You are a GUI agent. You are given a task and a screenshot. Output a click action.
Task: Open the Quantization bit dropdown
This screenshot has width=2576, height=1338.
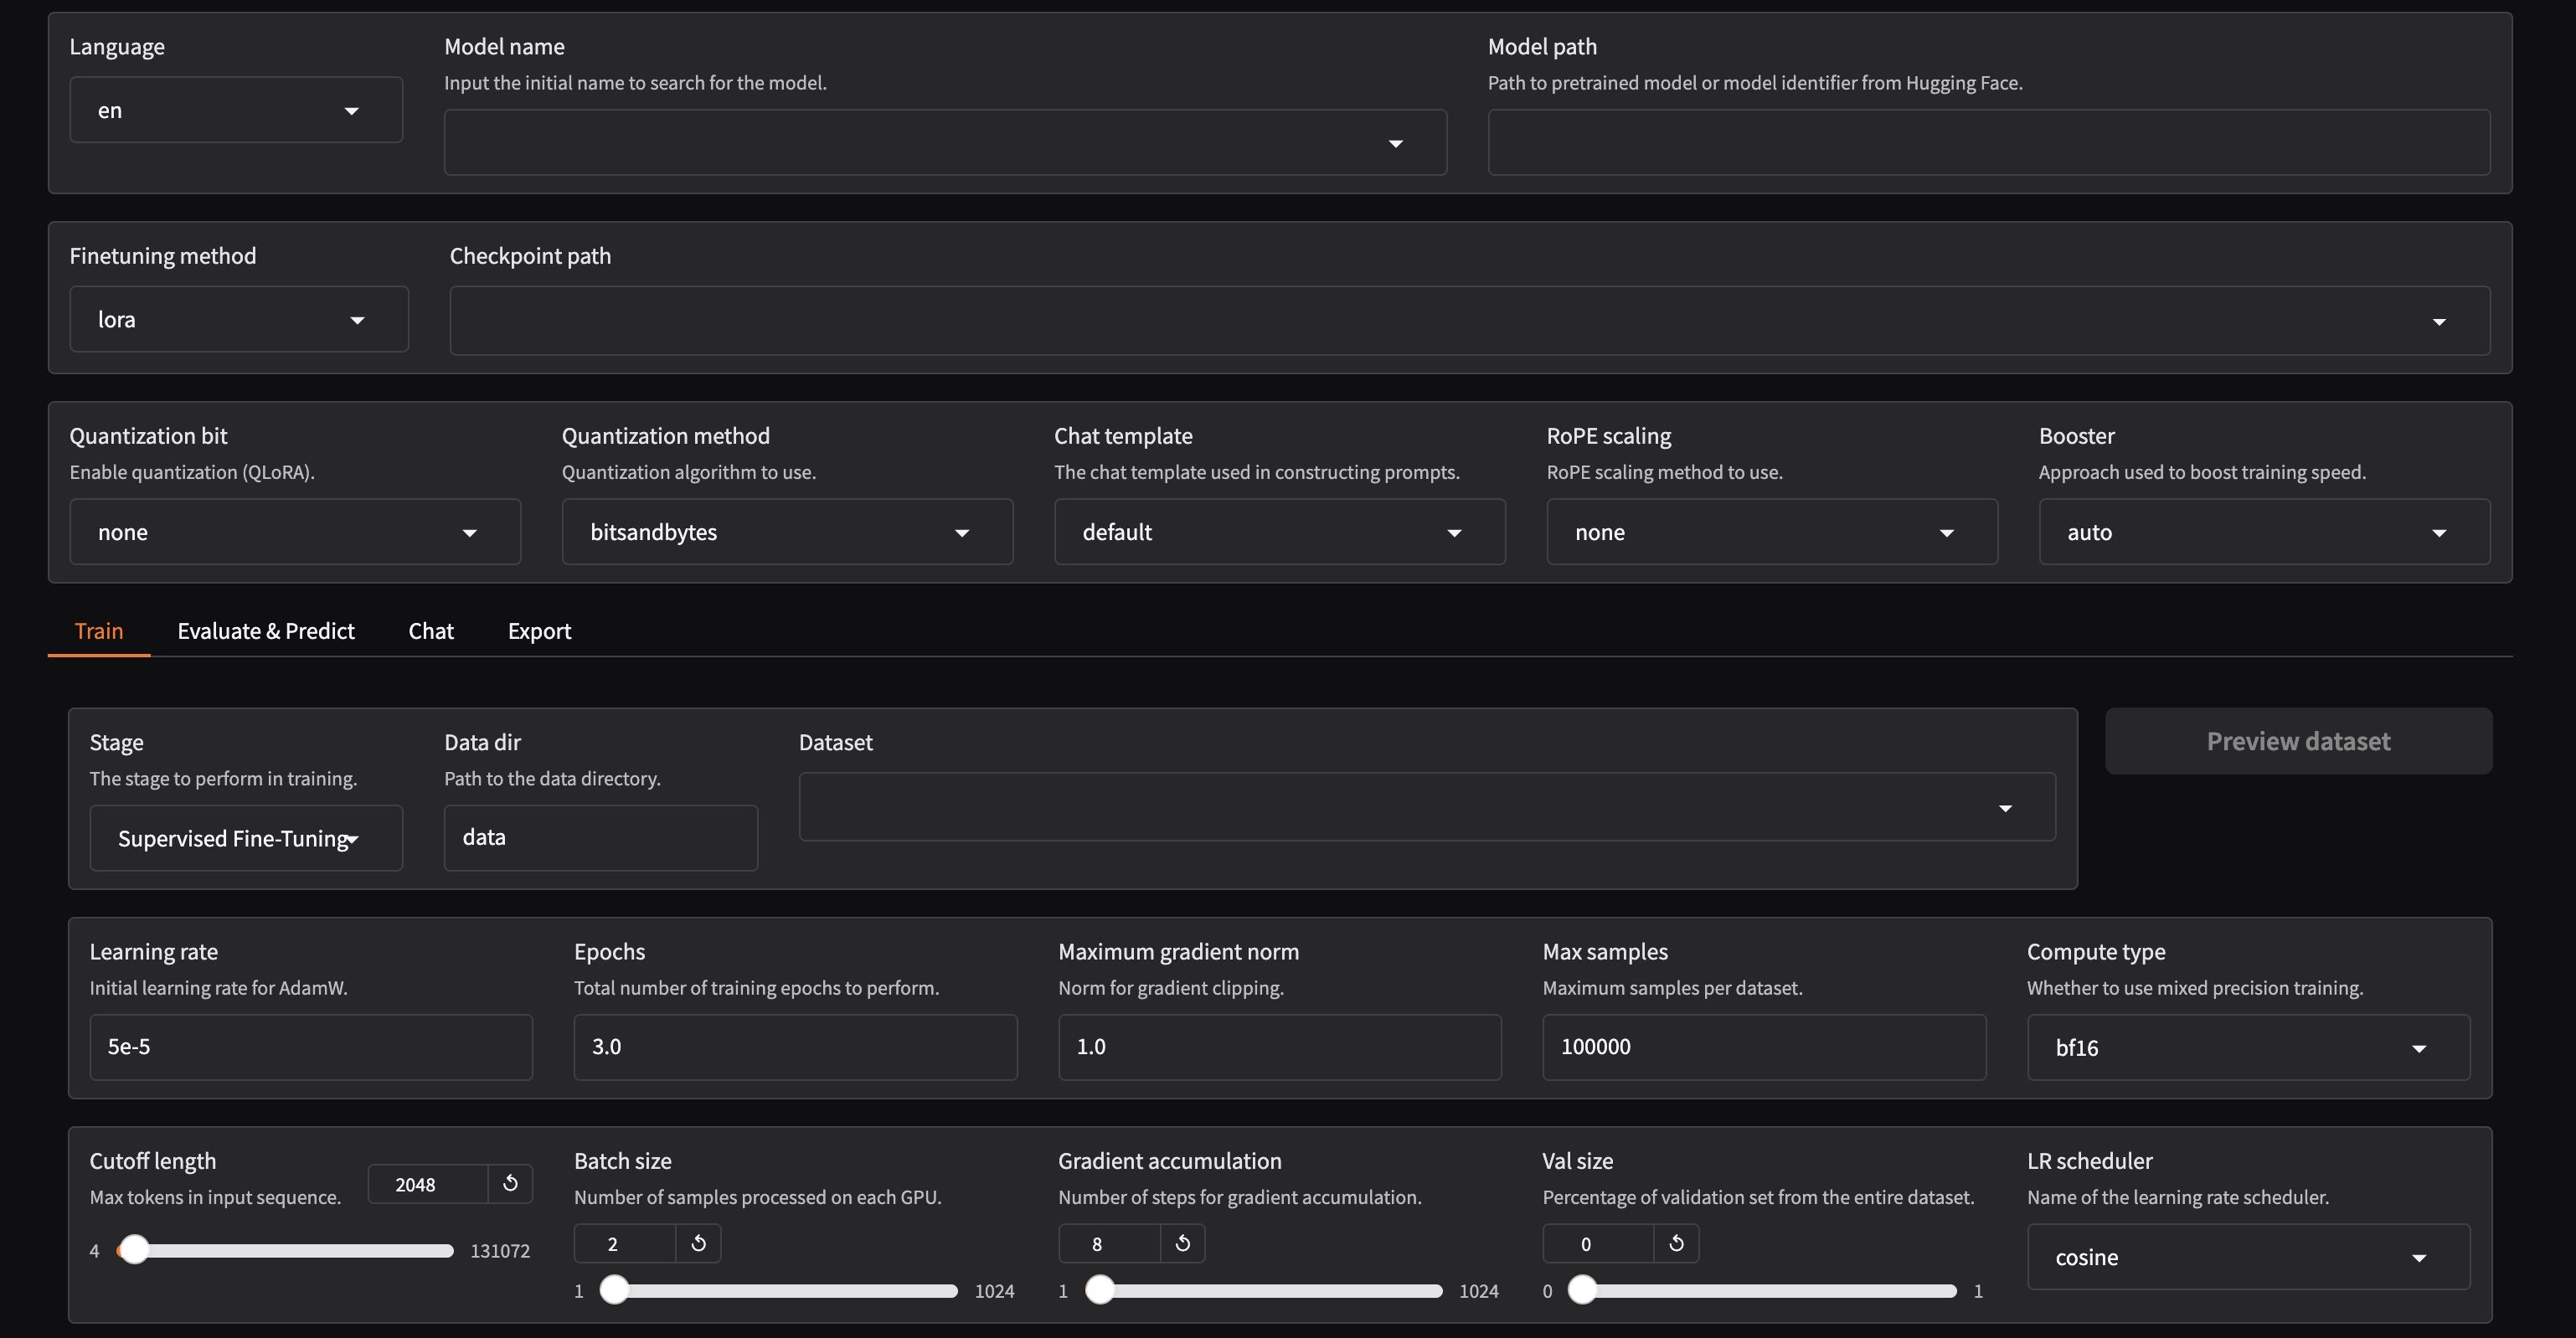295,532
